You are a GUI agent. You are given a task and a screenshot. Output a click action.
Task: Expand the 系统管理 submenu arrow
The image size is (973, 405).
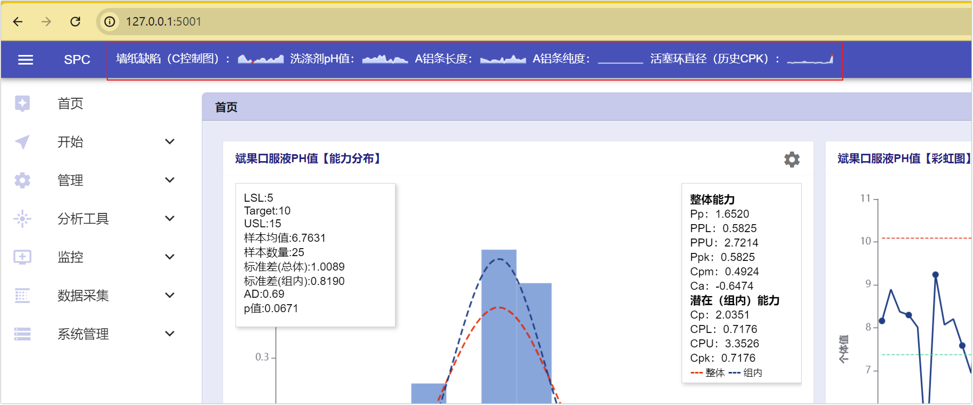pos(170,334)
